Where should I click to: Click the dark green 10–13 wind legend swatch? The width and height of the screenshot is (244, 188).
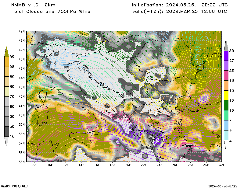tap(226, 106)
